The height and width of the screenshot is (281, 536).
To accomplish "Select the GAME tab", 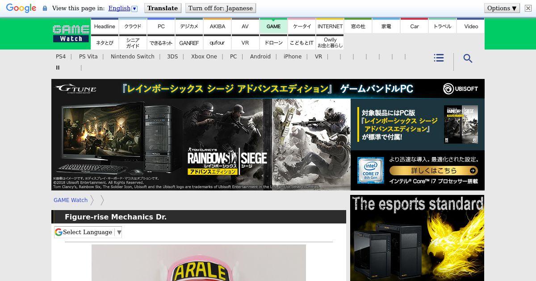I will click(273, 26).
